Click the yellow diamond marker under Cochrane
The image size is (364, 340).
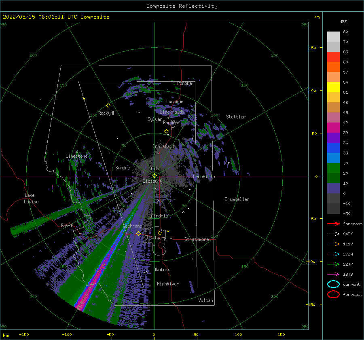point(138,234)
